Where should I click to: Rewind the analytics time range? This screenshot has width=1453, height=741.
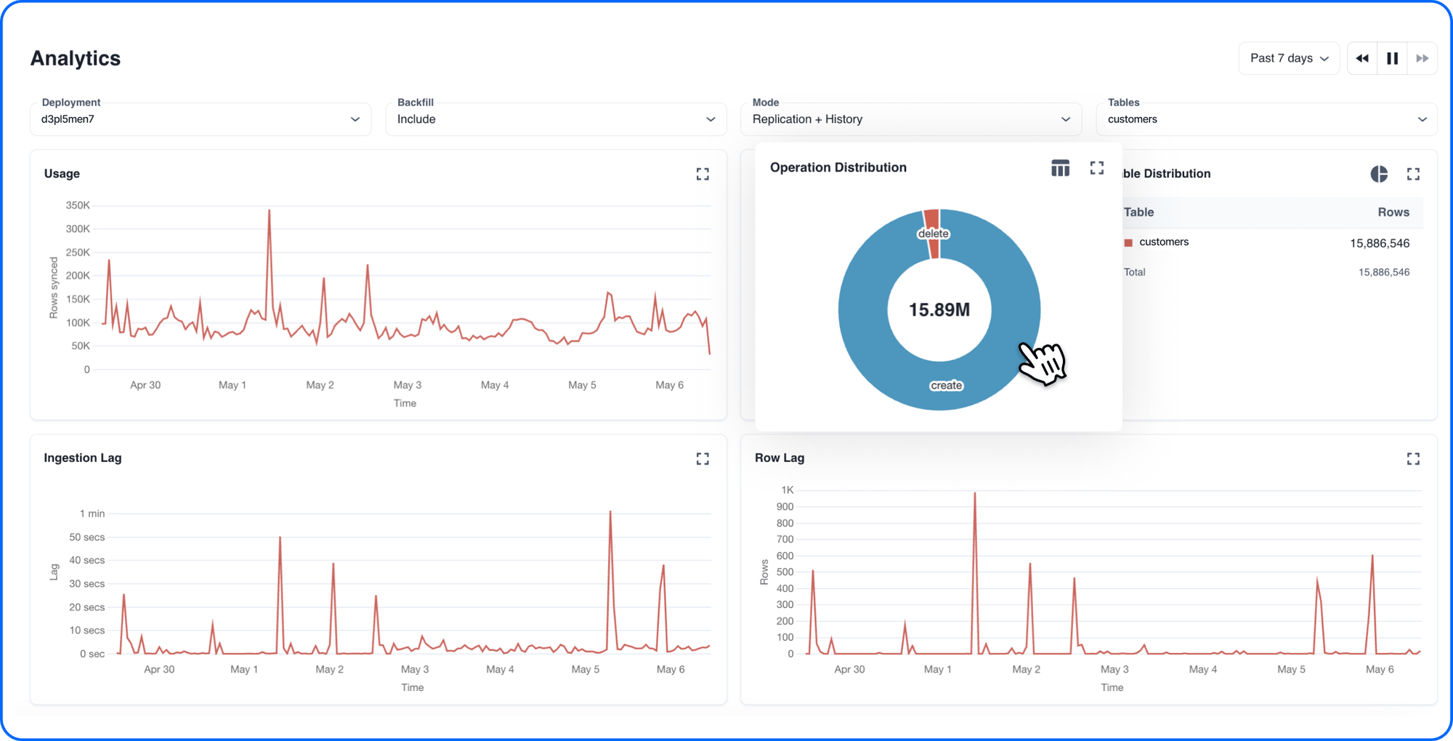[1361, 57]
